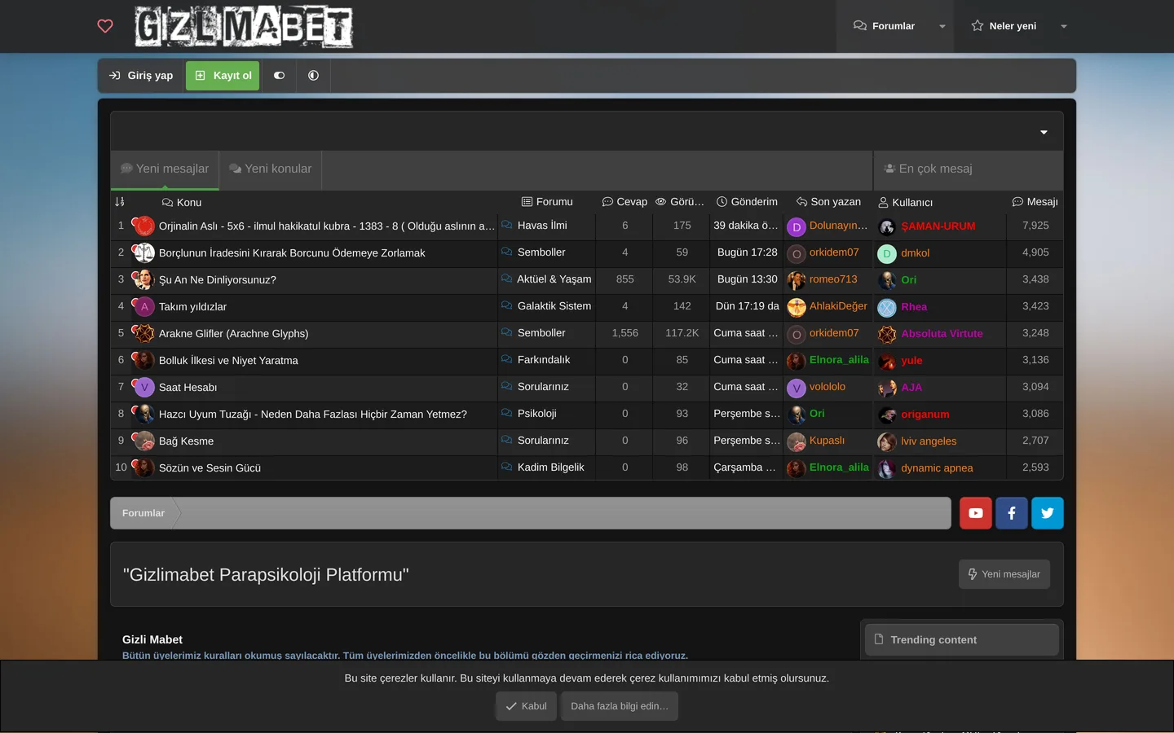
Task: Open Forumlar in the top navigation
Action: coord(885,26)
